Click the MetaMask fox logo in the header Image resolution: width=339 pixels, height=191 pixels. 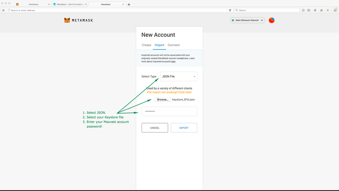click(67, 20)
